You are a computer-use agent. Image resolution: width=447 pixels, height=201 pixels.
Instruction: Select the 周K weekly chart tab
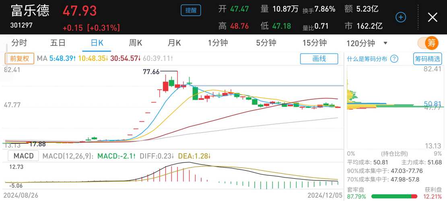click(x=136, y=43)
